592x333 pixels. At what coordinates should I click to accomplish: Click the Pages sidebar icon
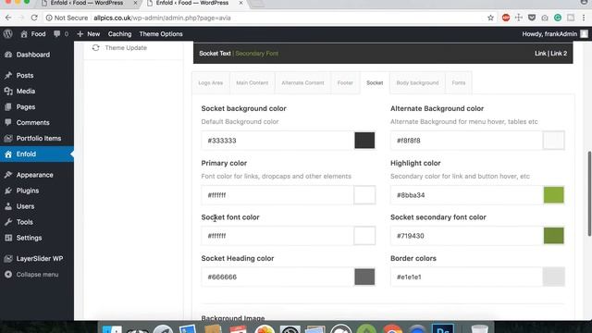coord(8,107)
